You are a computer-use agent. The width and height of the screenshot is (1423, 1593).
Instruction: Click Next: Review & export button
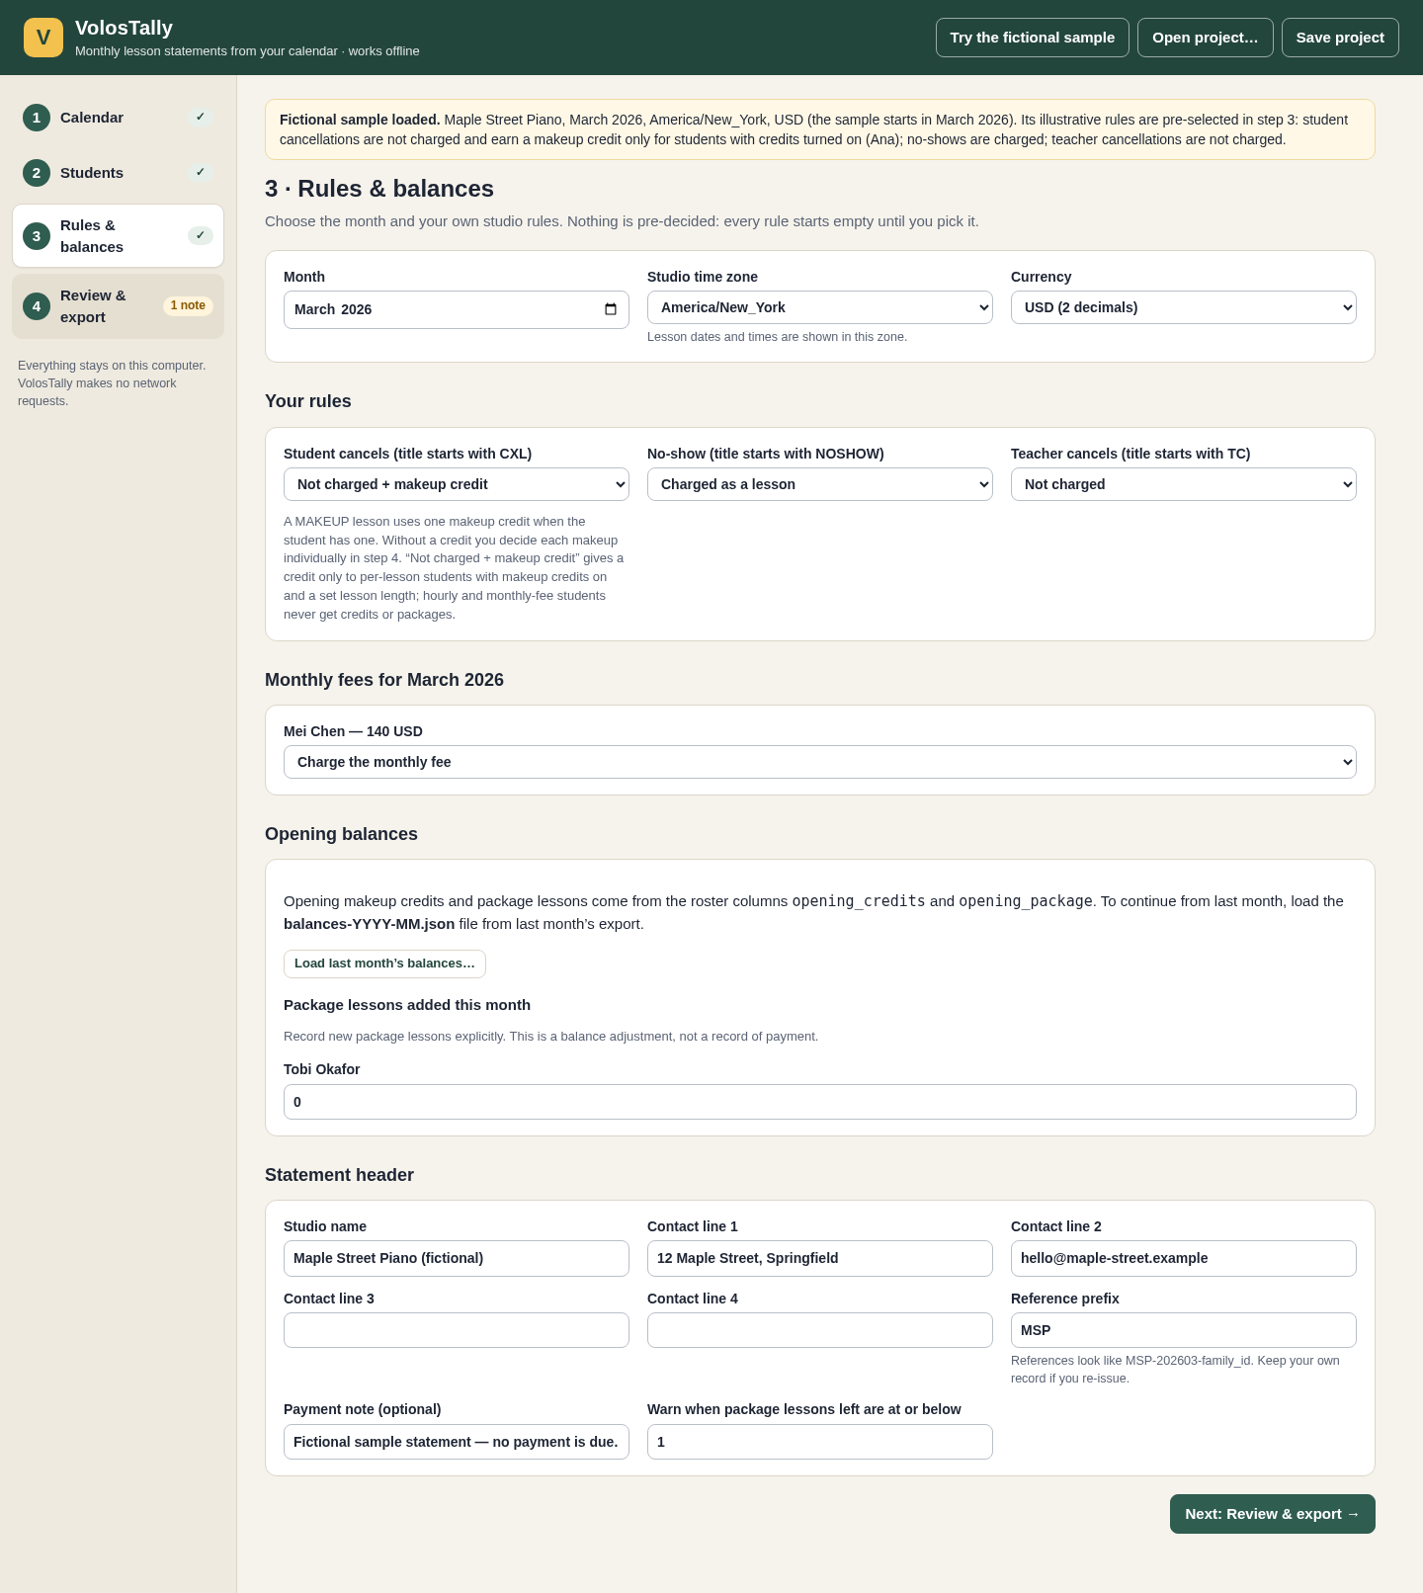(x=1273, y=1514)
